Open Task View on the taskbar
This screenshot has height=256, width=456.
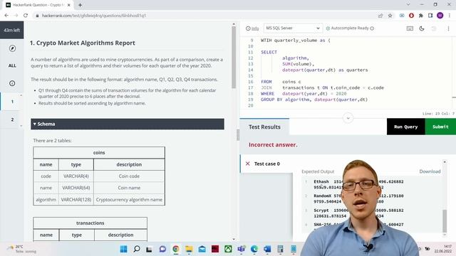coord(149,249)
